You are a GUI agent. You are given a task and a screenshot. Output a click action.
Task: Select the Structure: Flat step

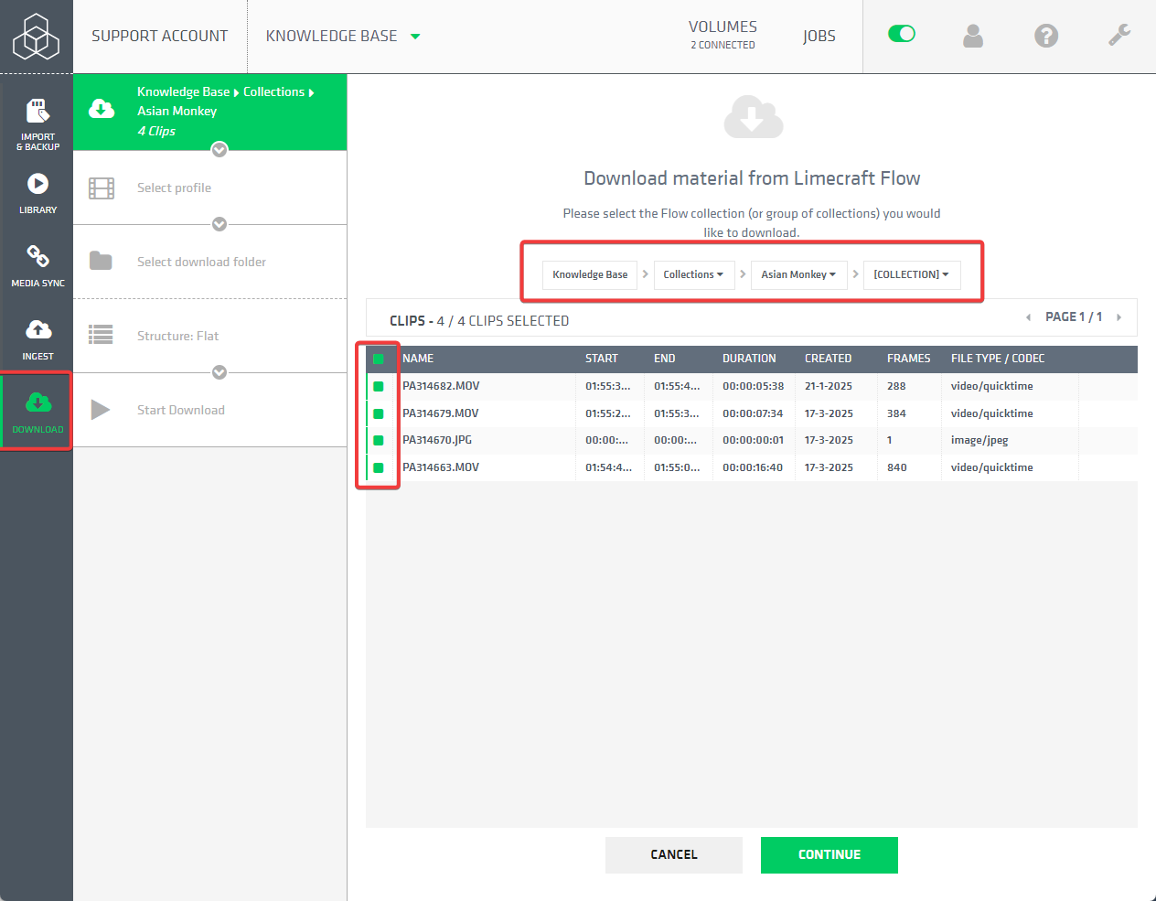coord(209,336)
